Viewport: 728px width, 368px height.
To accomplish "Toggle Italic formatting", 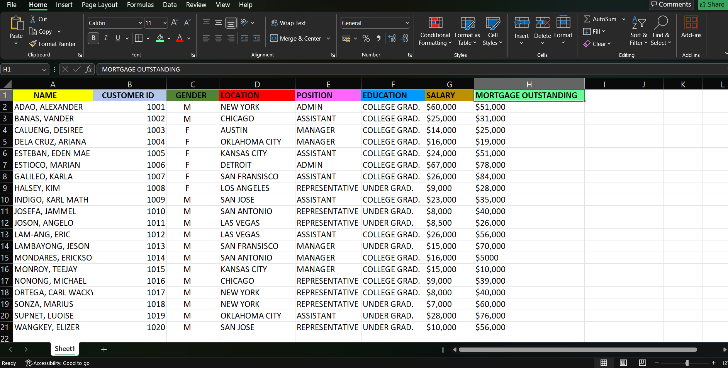I will 105,38.
